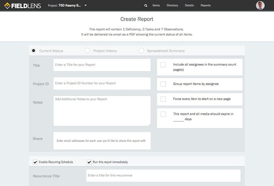
Task: Click the expiration days blank field
Action: tap(179, 119)
